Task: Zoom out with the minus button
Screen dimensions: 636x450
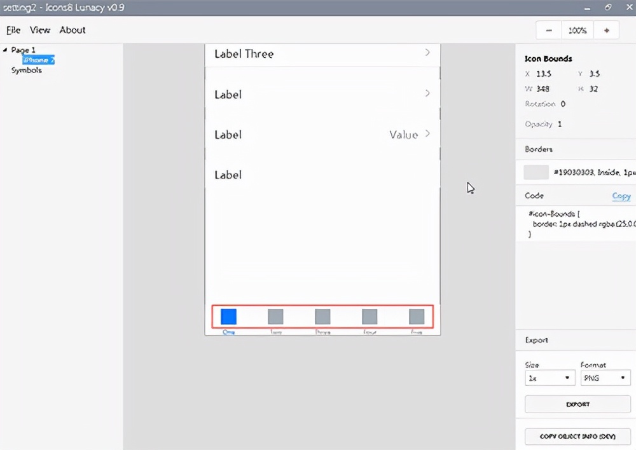Action: 549,31
